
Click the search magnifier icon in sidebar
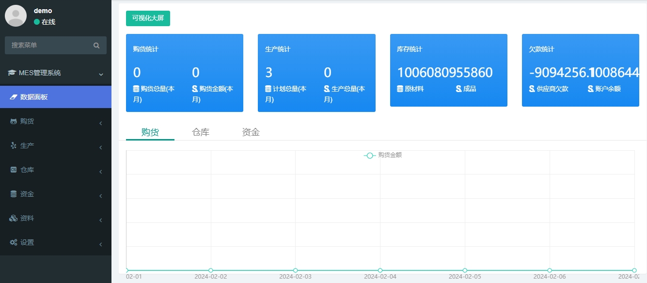(x=96, y=46)
